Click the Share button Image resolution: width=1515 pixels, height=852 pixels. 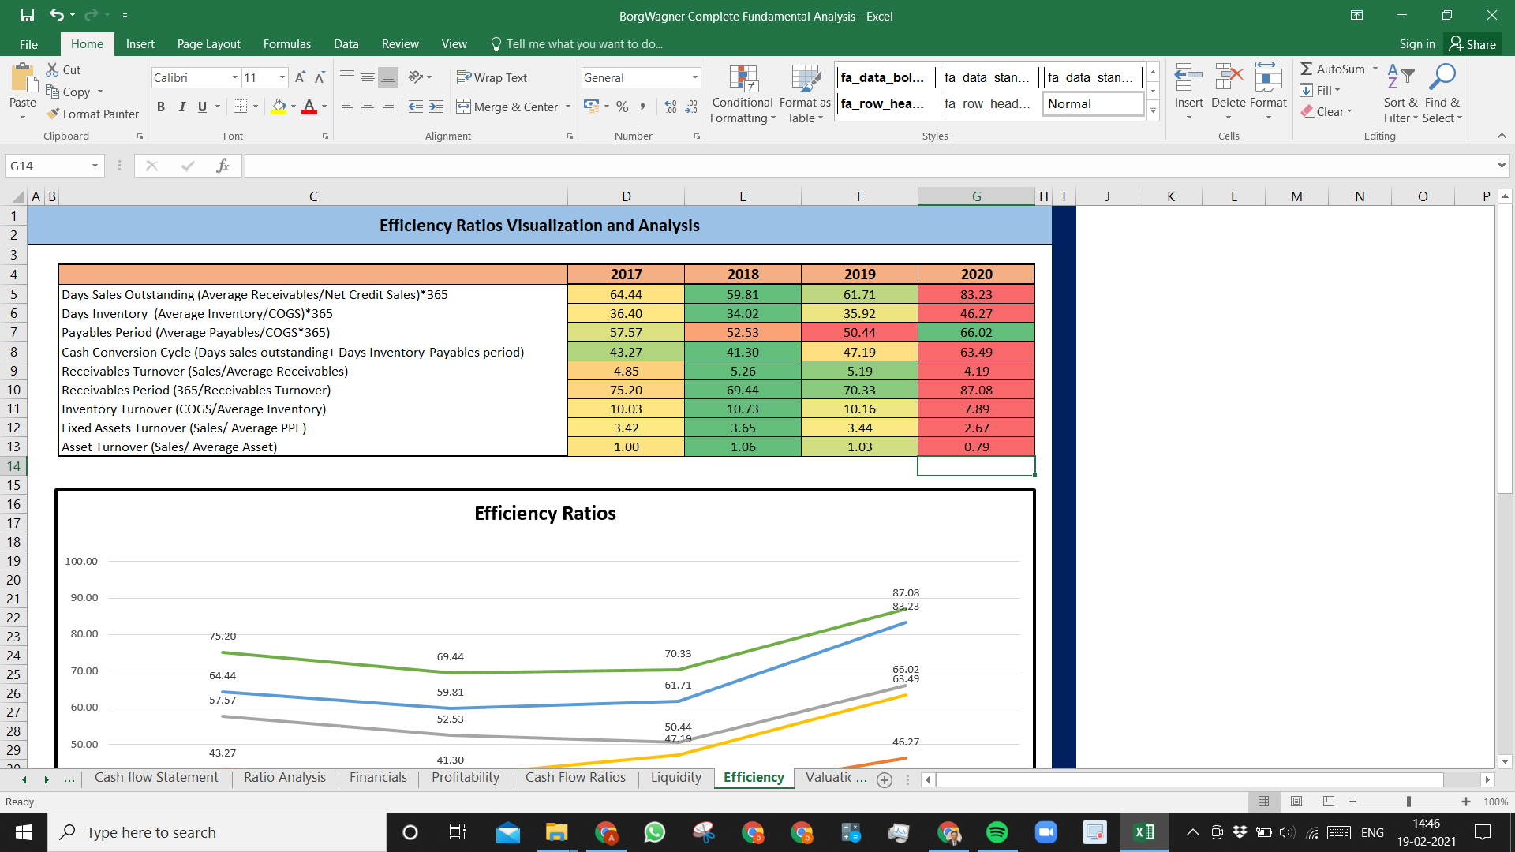click(x=1472, y=44)
